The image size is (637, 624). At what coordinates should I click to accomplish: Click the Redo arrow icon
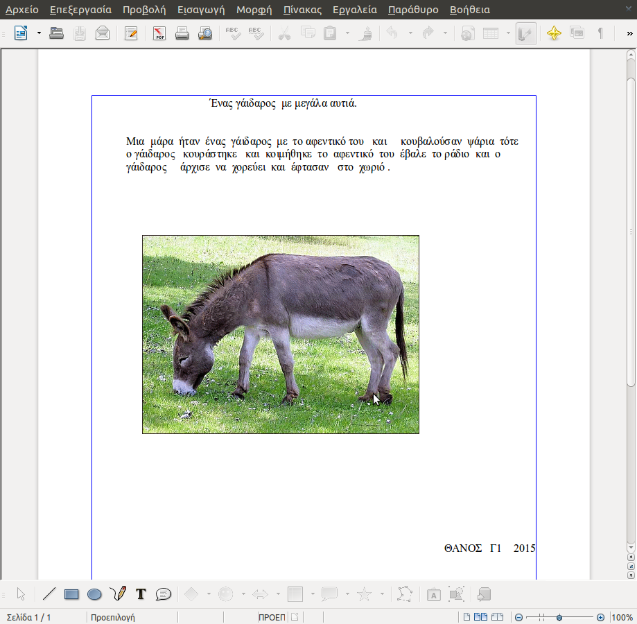point(428,33)
